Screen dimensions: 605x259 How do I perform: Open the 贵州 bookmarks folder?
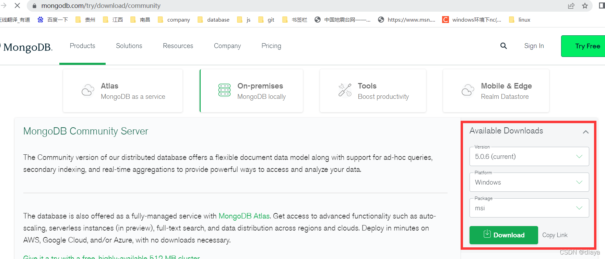[x=85, y=20]
